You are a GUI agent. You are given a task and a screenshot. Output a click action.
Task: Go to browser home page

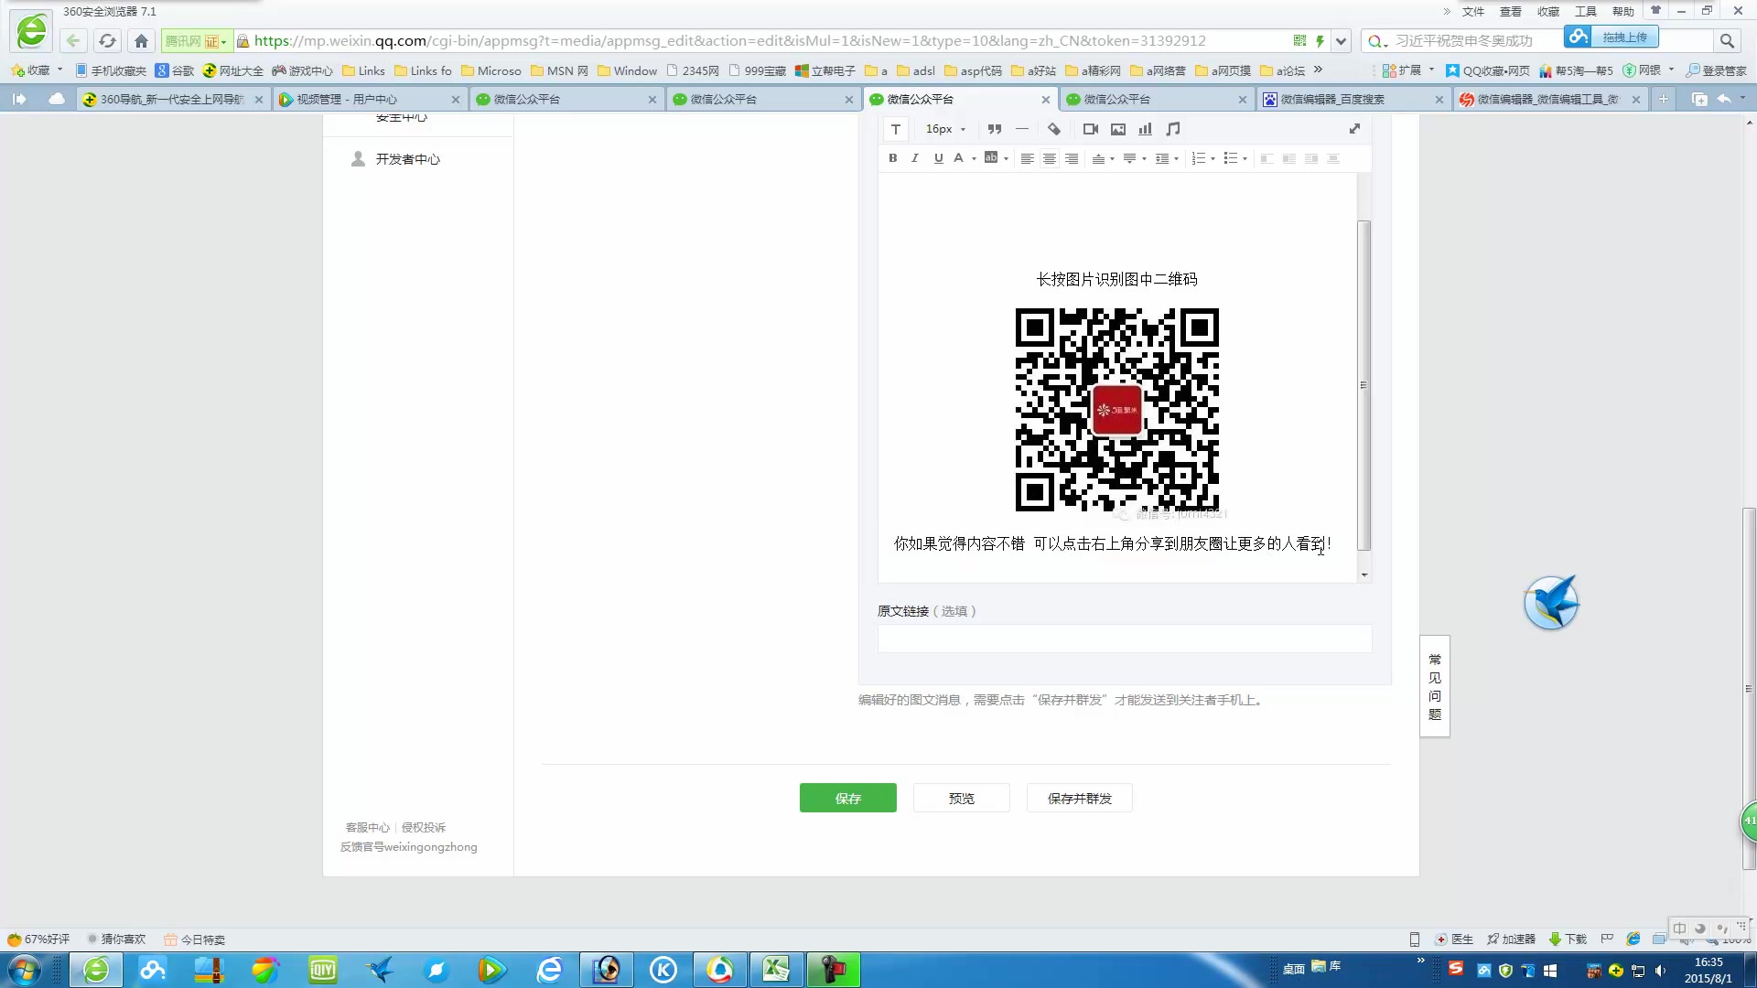[141, 41]
